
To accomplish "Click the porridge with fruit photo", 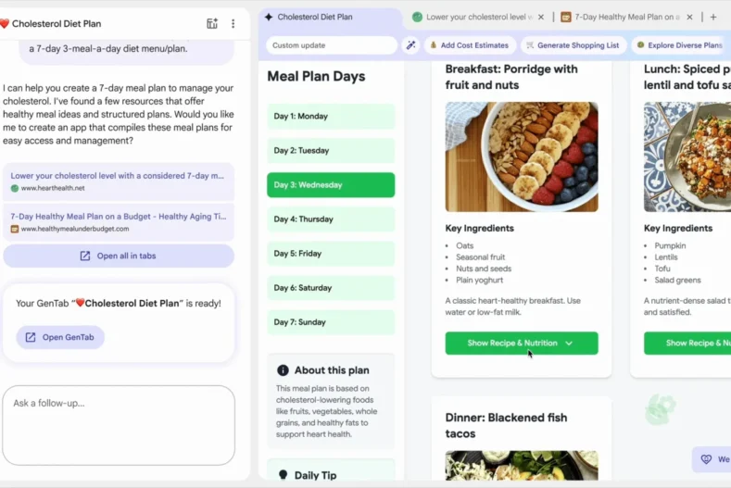I will coord(522,156).
